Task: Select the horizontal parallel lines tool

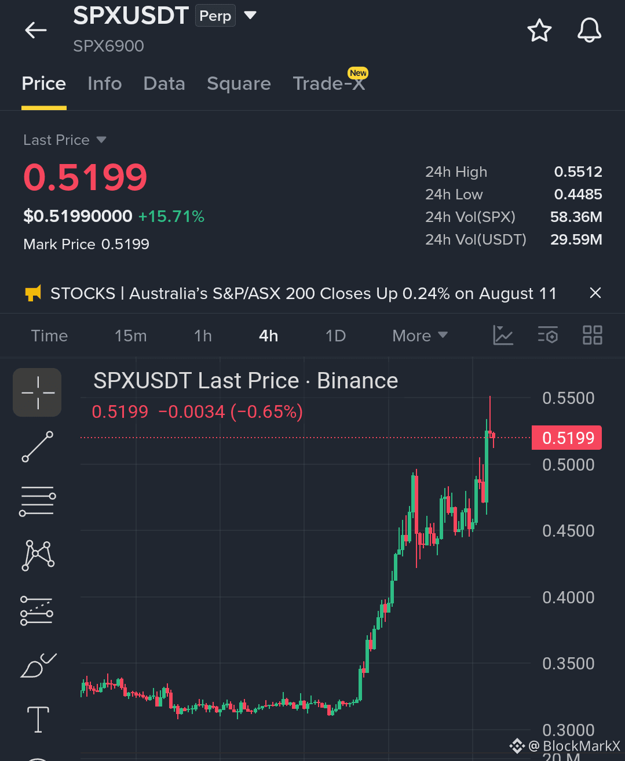Action: pos(37,501)
